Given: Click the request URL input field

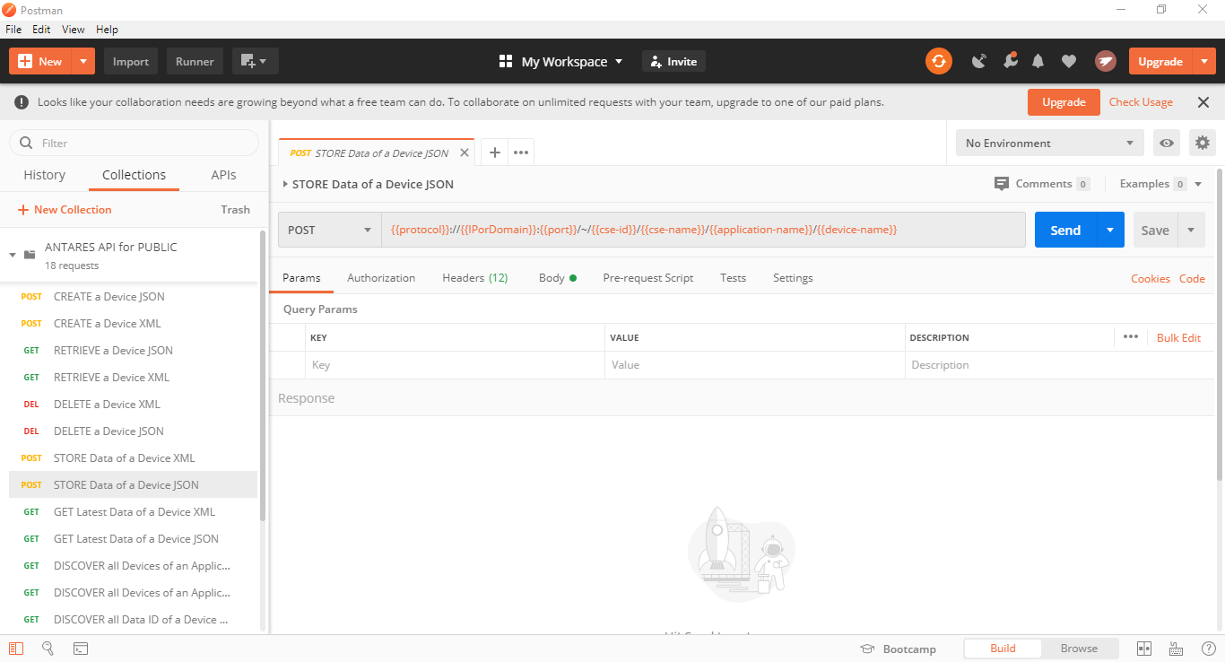Looking at the screenshot, I should [702, 230].
